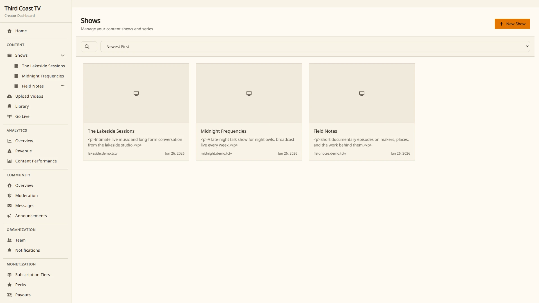Open The Lakeside Sessions card title
This screenshot has height=303, width=539.
point(111,131)
